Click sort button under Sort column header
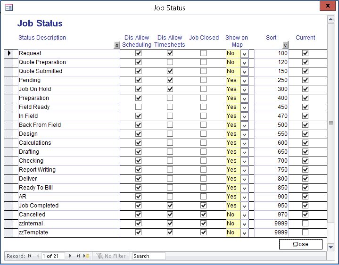The image size is (339, 265). 285,45
